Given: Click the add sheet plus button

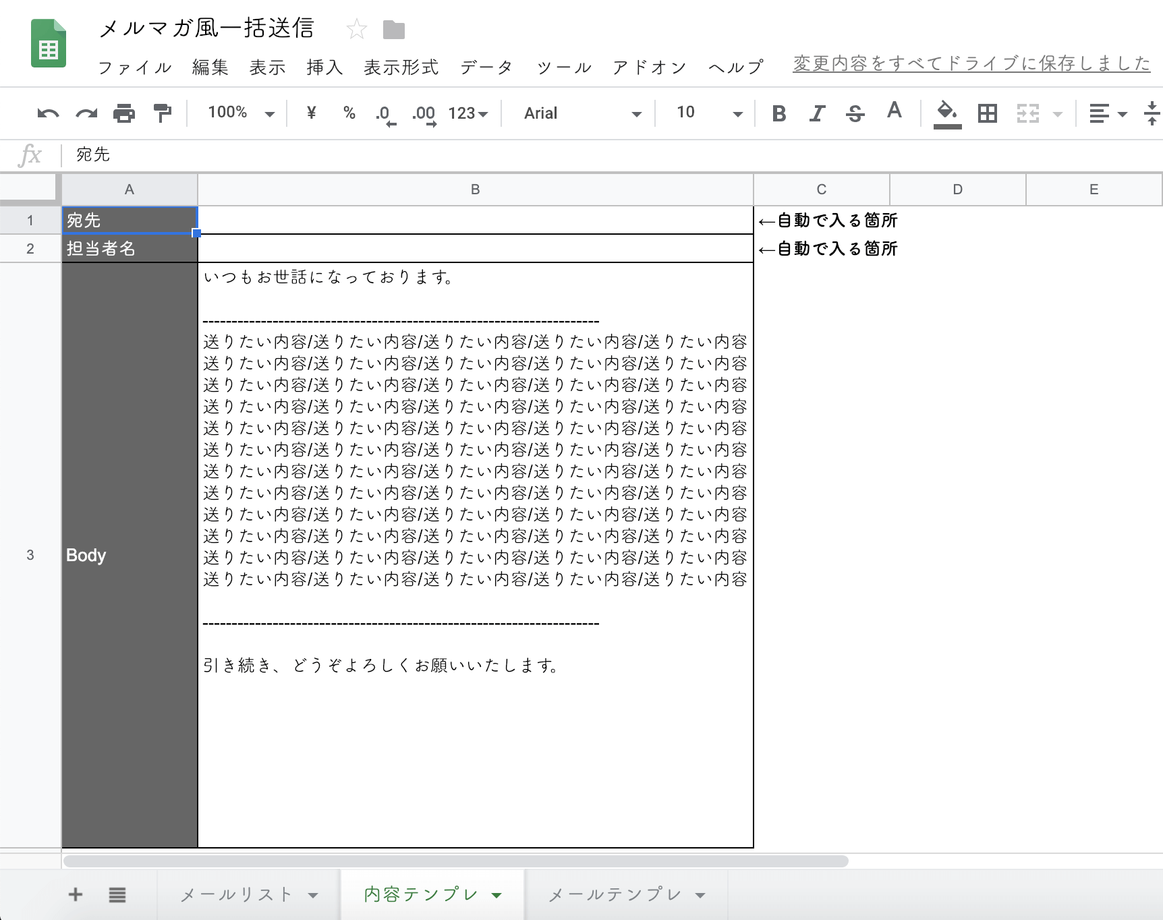Looking at the screenshot, I should click(76, 895).
